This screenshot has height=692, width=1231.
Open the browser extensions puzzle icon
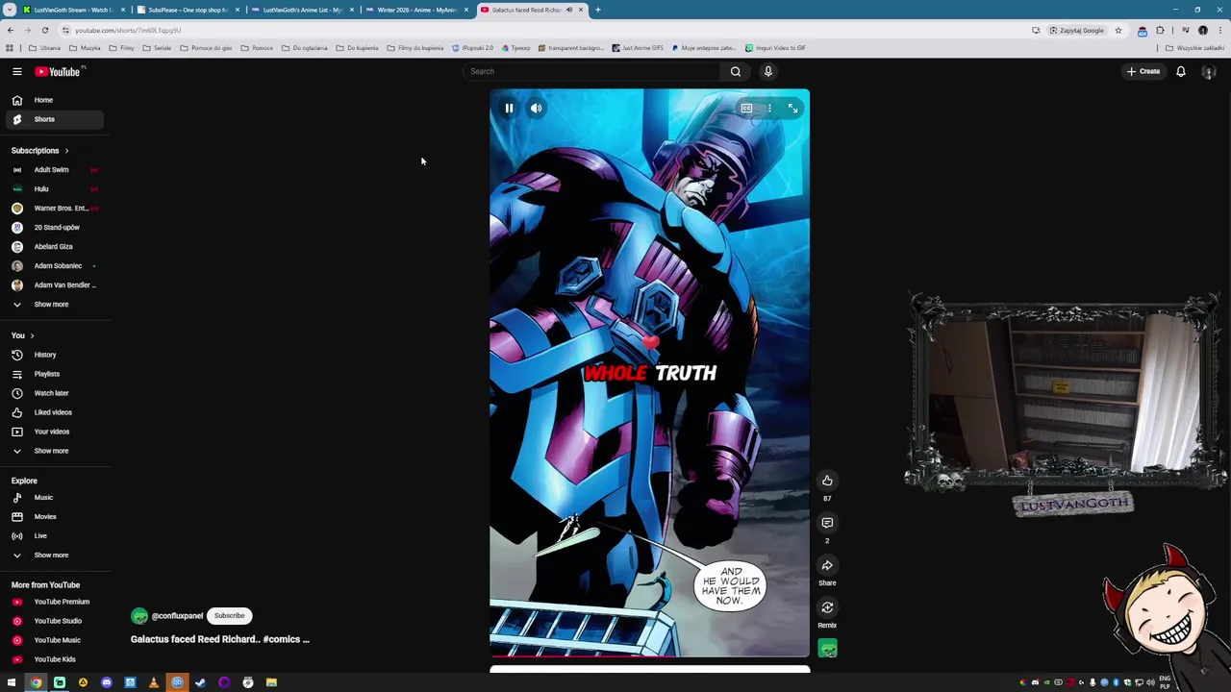(1160, 30)
